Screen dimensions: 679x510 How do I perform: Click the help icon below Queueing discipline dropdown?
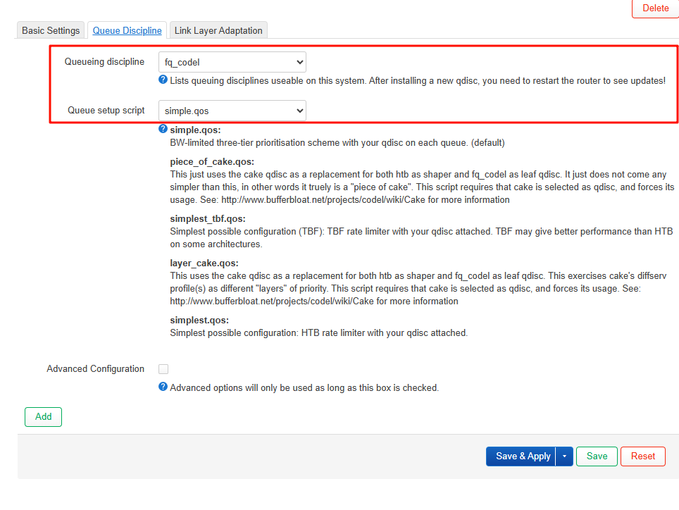[x=163, y=80]
